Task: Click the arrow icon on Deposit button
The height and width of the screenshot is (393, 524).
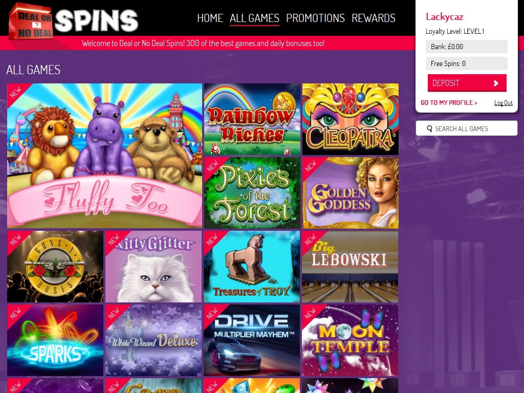Action: tap(496, 83)
